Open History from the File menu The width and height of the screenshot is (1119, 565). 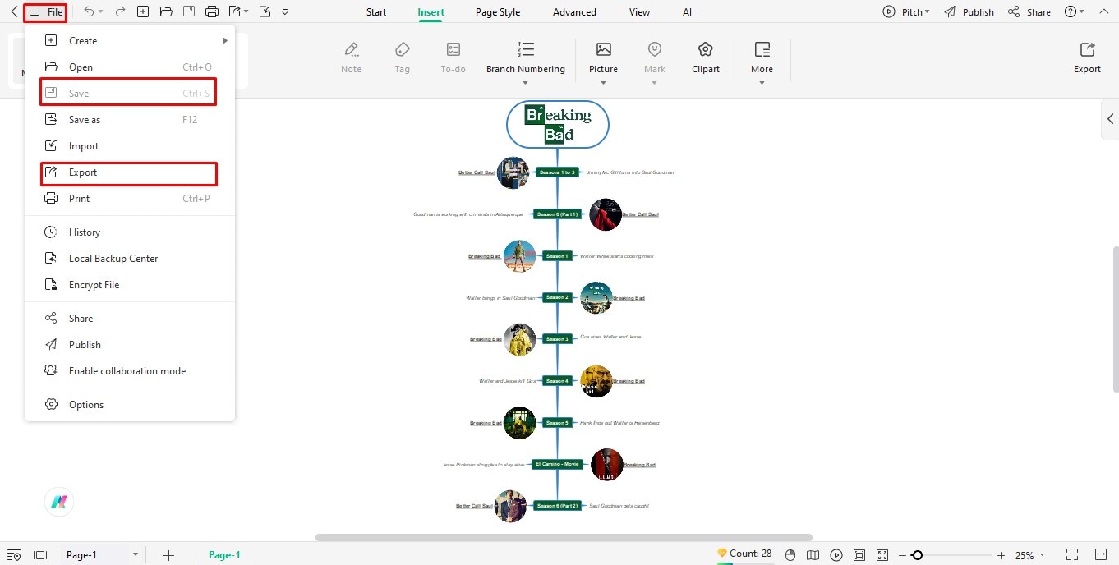coord(130,232)
